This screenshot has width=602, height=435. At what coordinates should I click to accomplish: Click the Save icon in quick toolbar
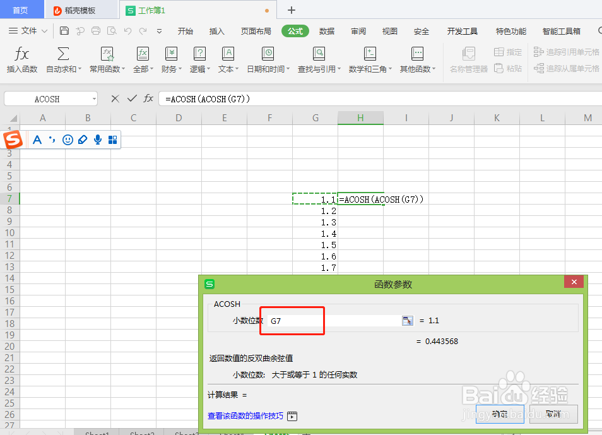[x=64, y=31]
